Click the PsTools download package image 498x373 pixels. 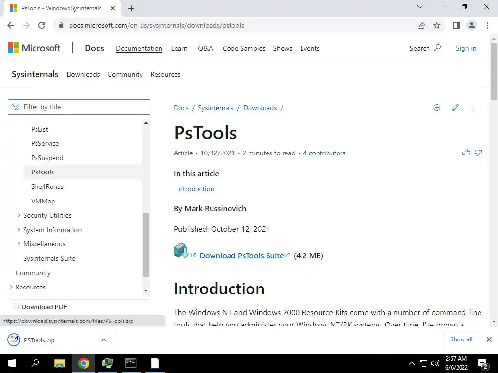[181, 251]
